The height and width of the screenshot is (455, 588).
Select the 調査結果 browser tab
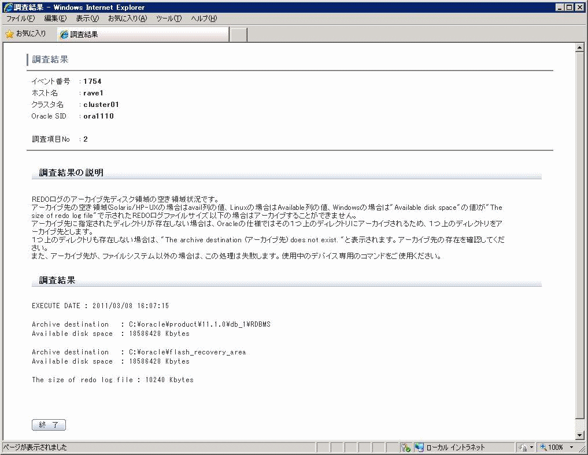(143, 35)
